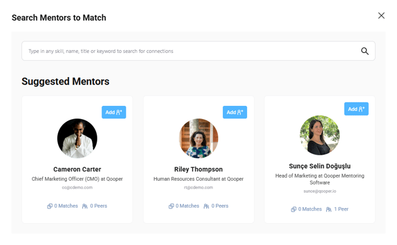
Task: Click peers icon on Cameron Carter's card
Action: (x=85, y=206)
